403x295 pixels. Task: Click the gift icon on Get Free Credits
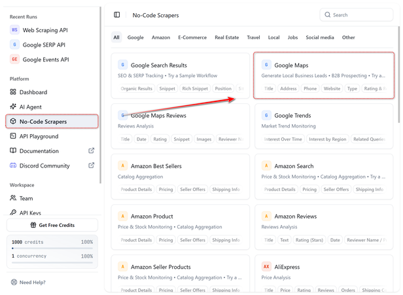[33, 225]
